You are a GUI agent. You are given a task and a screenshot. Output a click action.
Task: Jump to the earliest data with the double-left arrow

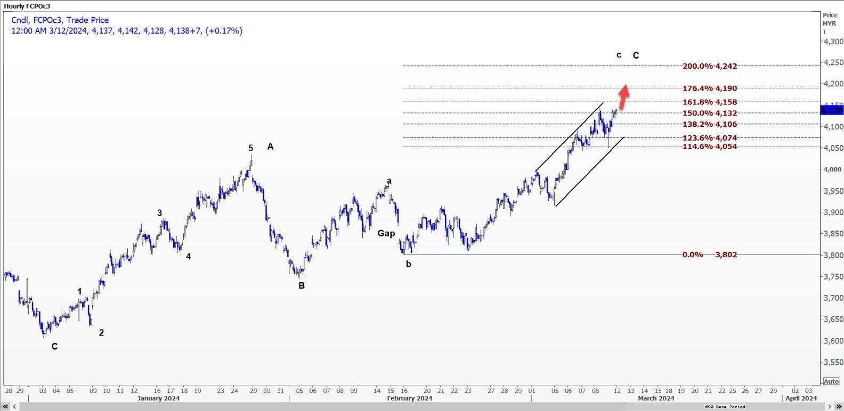[5, 407]
